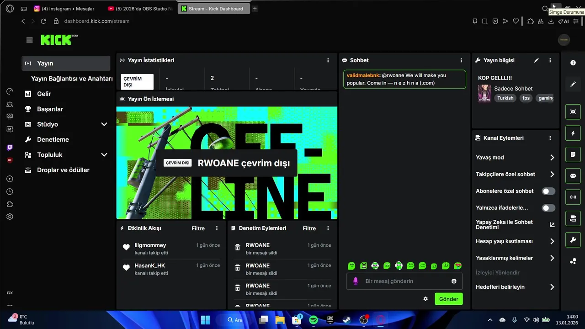This screenshot has height=329, width=585.
Task: Open Opera sidebar history clock icon
Action: coord(10,191)
